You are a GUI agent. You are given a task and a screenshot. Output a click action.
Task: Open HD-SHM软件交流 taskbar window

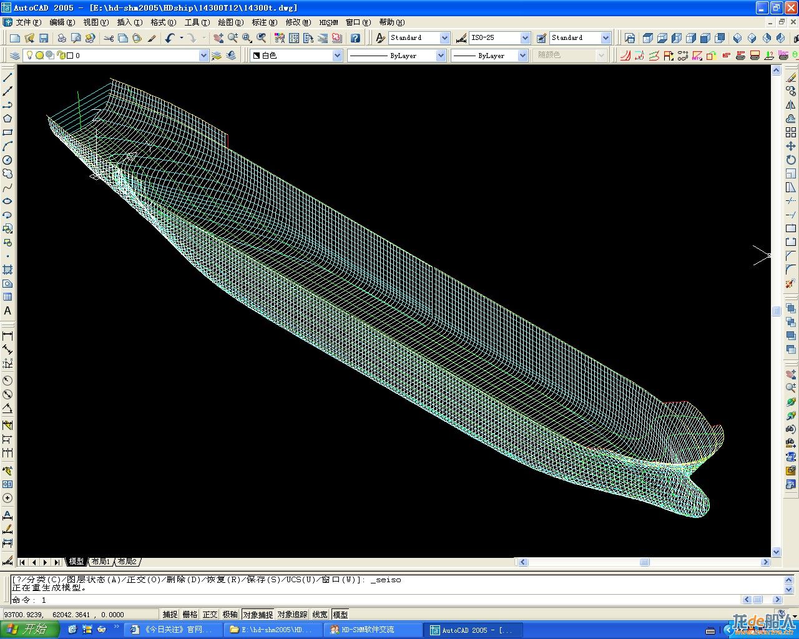371,630
